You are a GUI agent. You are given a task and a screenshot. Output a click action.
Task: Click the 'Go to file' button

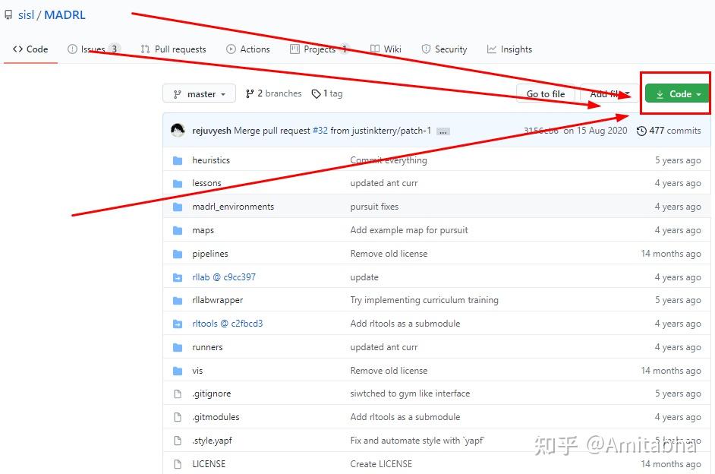(546, 93)
